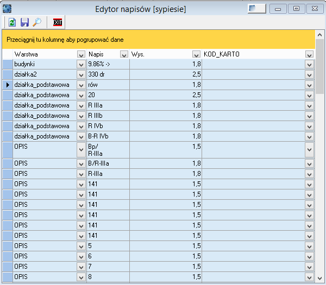Click the 'B/R-IIIa' Napis cell
Screen dimensions: 326x285
(108, 164)
